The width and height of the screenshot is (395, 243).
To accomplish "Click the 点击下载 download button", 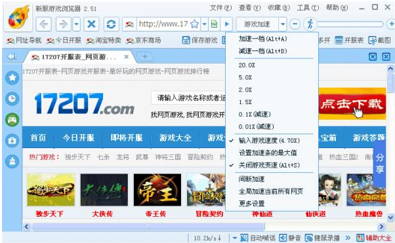I will click(352, 104).
